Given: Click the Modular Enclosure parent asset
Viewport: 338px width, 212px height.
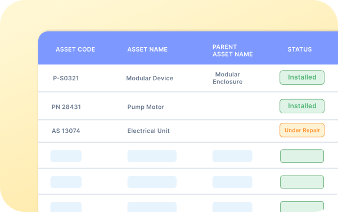Looking at the screenshot, I should pos(227,78).
